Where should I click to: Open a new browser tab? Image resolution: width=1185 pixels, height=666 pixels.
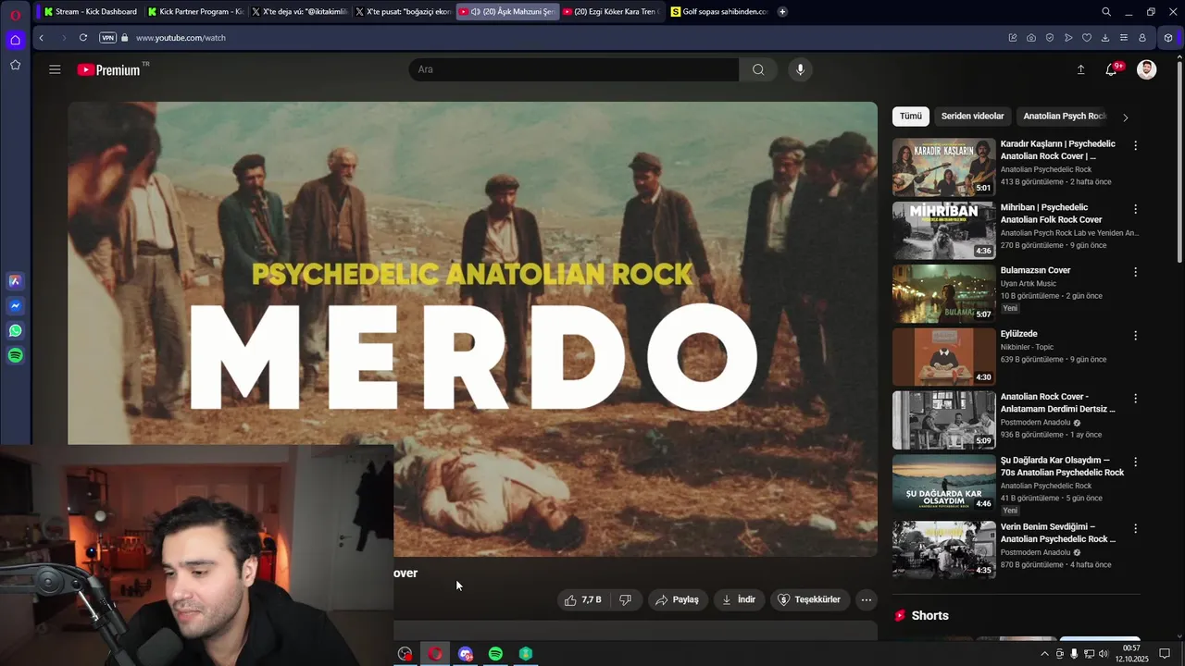click(782, 12)
